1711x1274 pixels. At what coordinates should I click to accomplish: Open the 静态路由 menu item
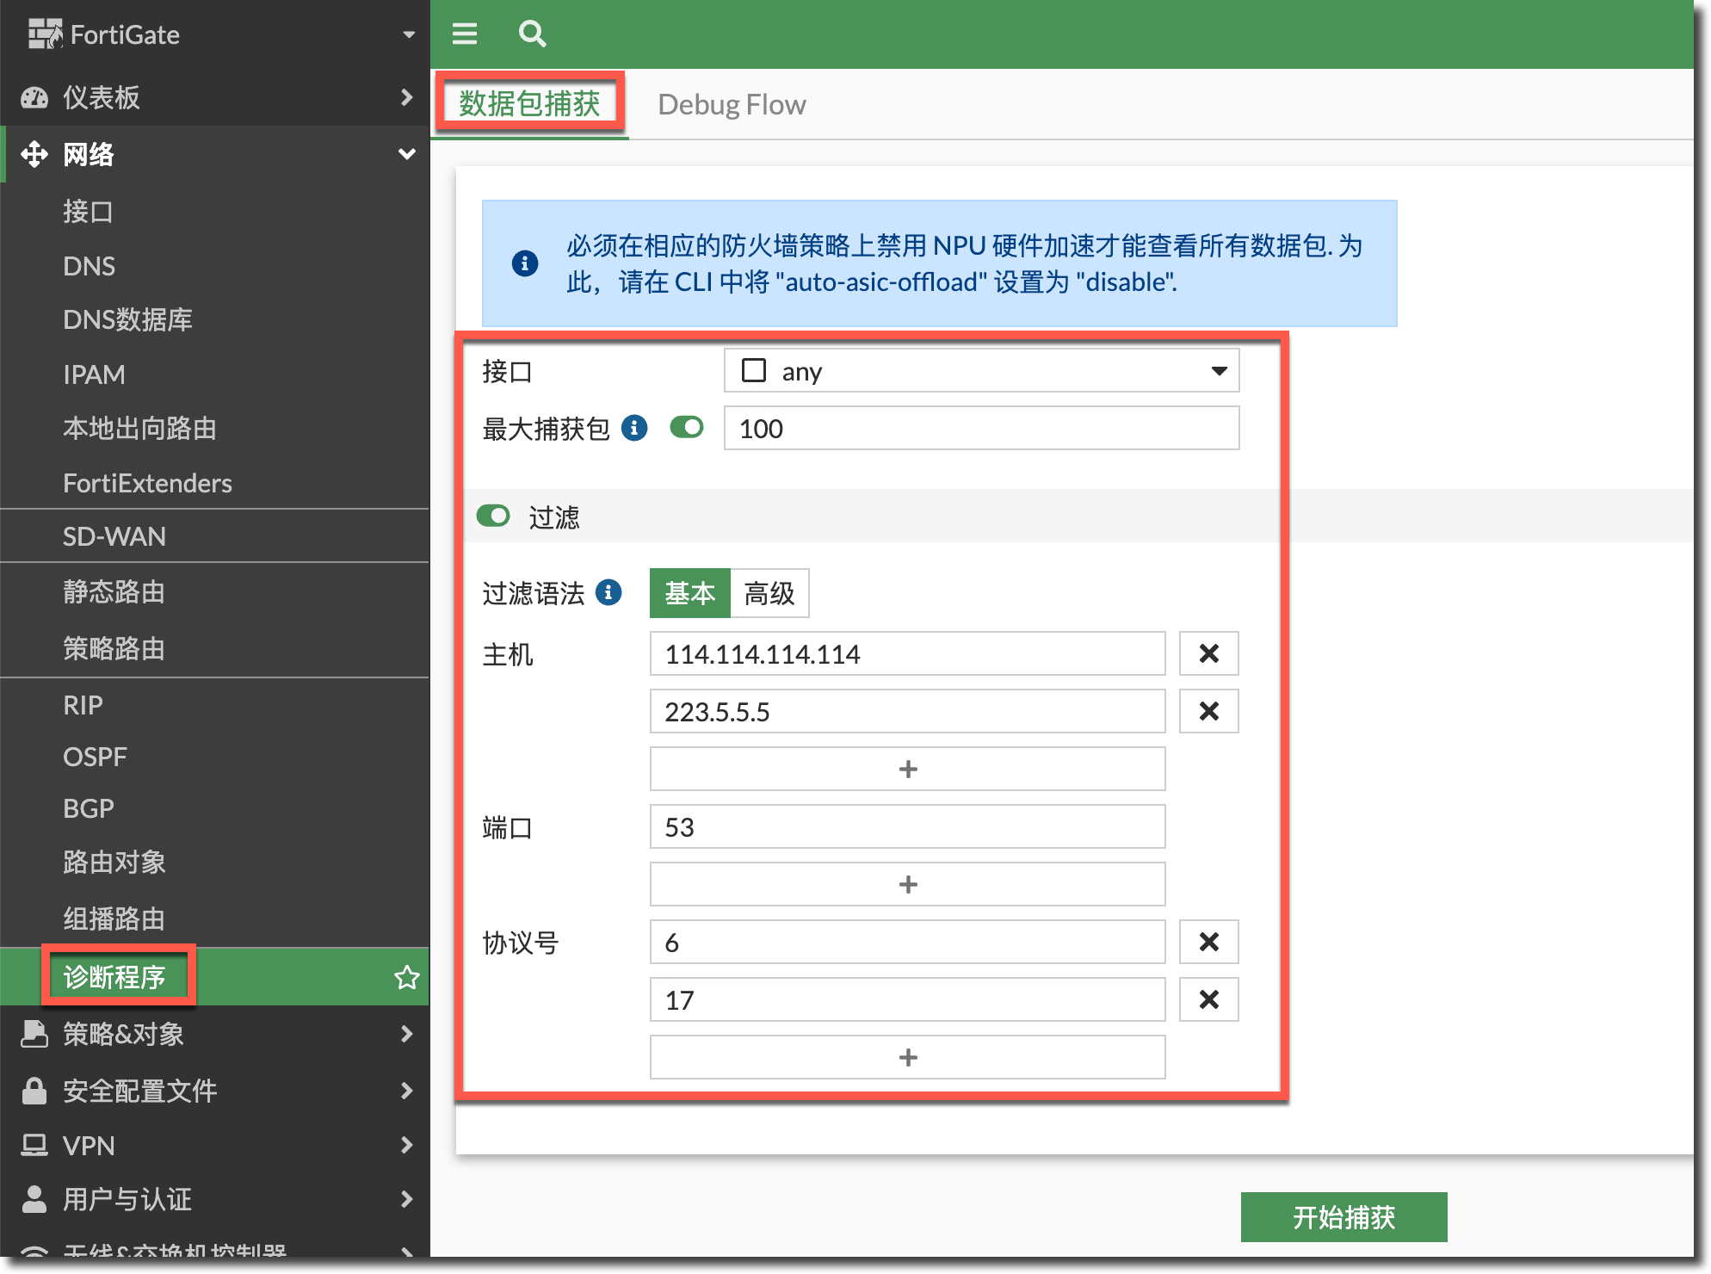tap(114, 591)
